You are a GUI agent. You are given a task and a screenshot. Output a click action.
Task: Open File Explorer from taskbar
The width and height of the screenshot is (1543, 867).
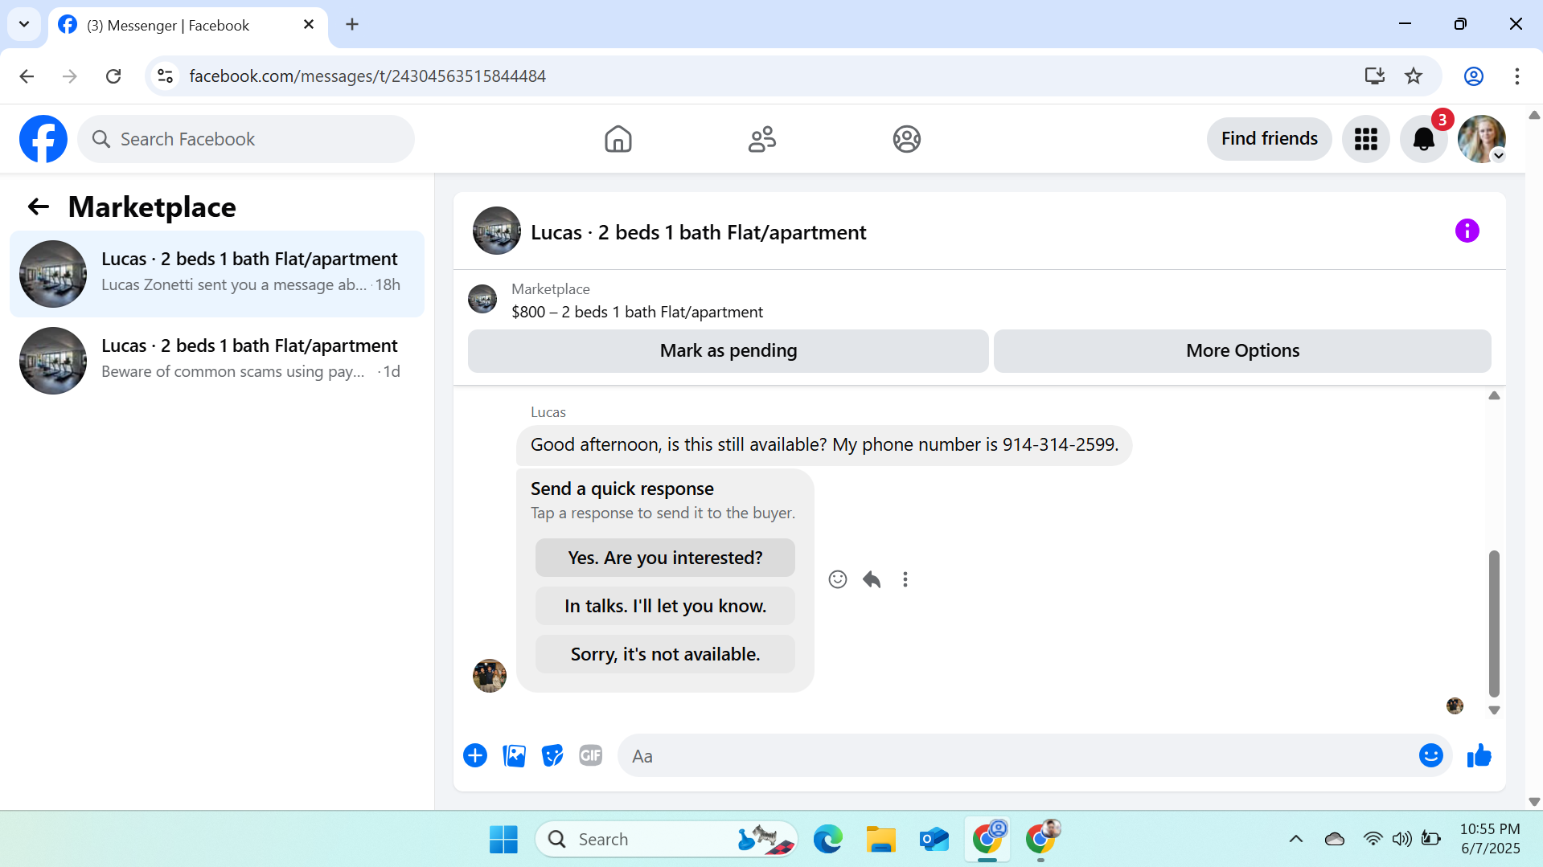880,839
